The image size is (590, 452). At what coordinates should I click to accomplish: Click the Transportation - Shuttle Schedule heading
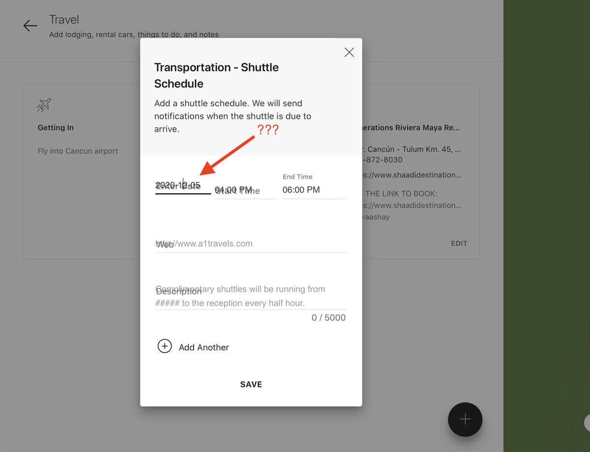[216, 75]
